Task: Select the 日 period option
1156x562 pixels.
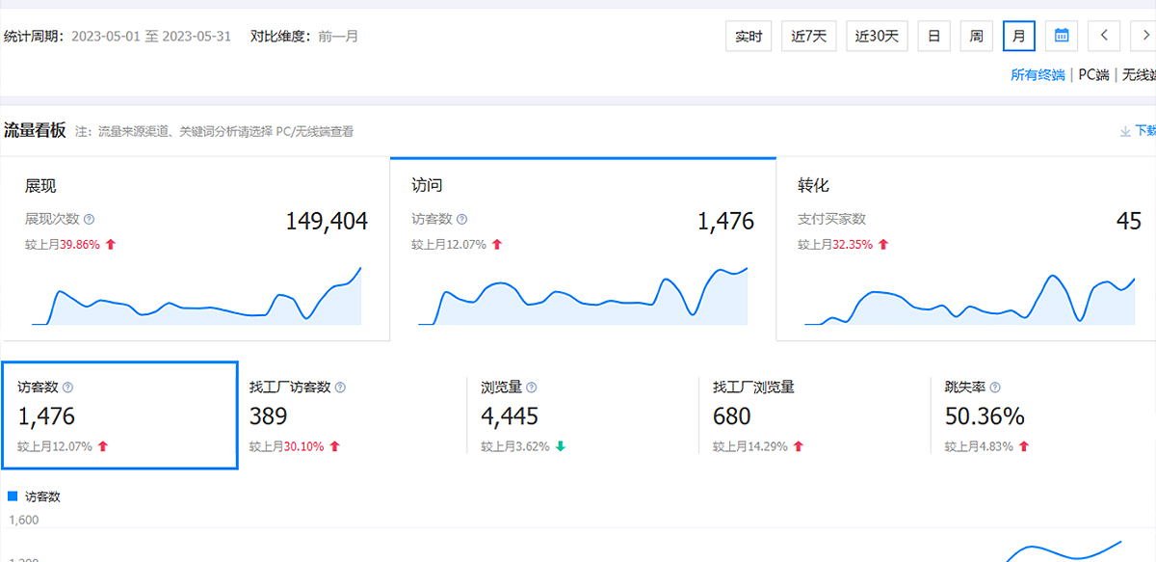Action: pyautogui.click(x=933, y=36)
